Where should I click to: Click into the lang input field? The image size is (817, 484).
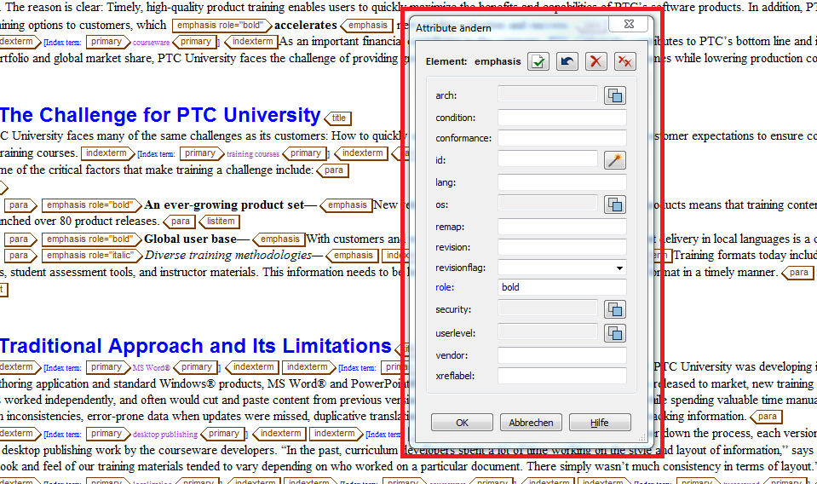pyautogui.click(x=561, y=182)
